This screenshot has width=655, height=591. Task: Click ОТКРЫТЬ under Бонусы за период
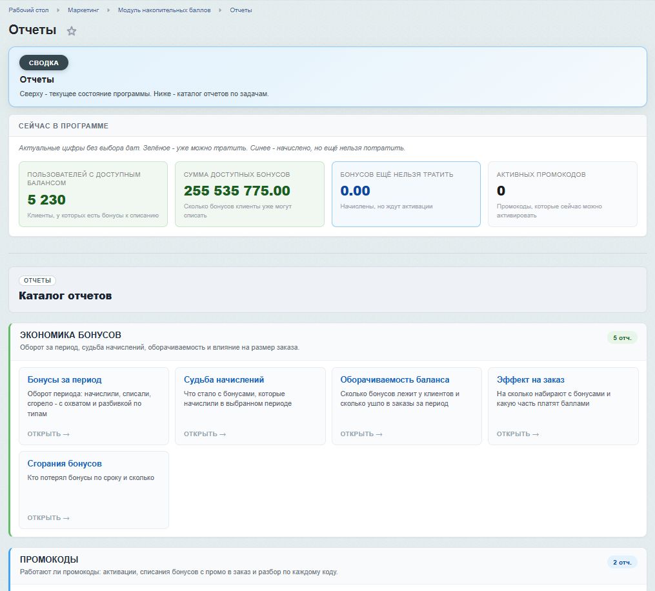click(48, 434)
